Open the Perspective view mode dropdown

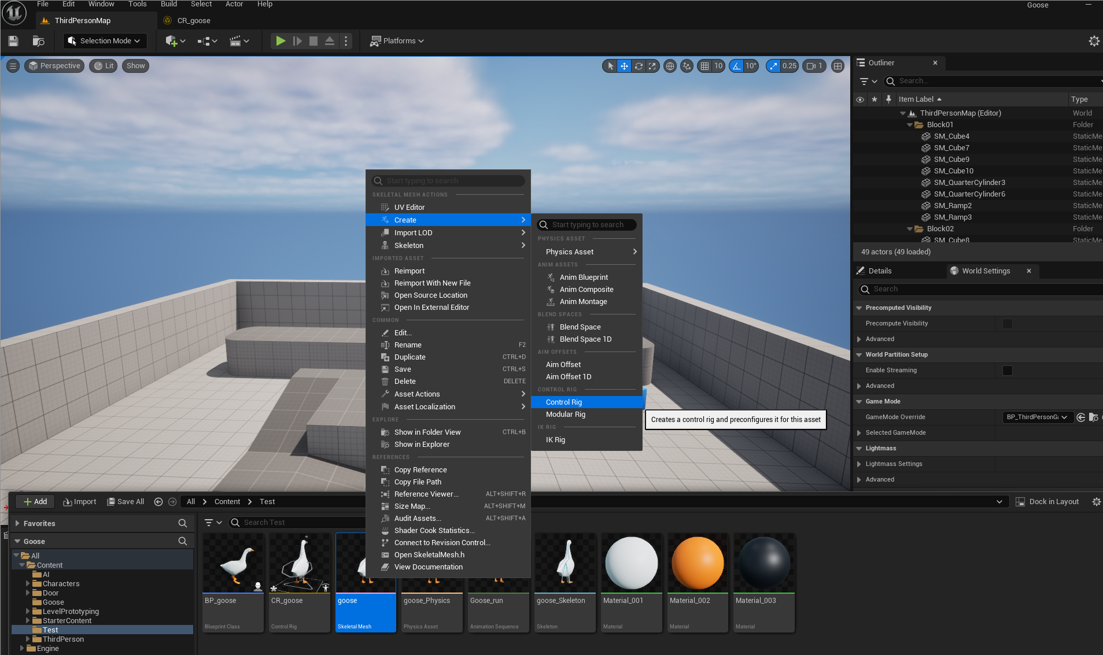tap(54, 66)
